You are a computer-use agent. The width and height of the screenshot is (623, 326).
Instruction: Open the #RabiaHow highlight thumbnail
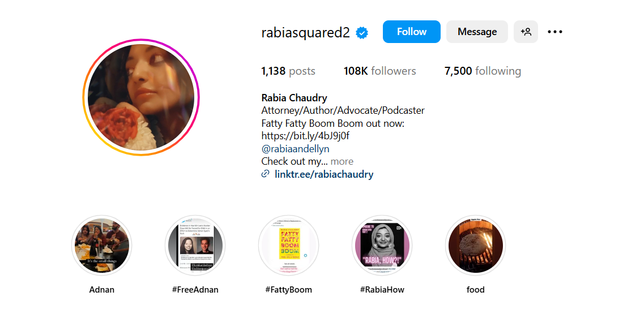point(382,246)
